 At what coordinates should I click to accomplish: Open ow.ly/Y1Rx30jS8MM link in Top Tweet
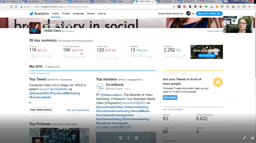(x=53, y=89)
